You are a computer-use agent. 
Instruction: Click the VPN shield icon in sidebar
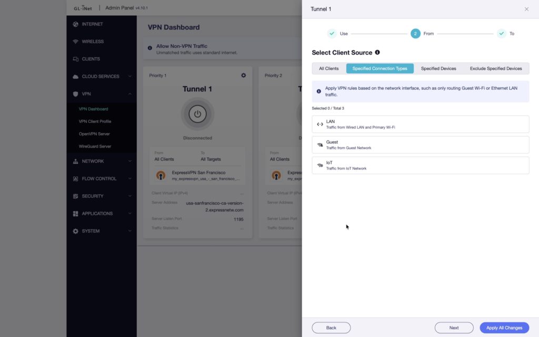point(76,94)
